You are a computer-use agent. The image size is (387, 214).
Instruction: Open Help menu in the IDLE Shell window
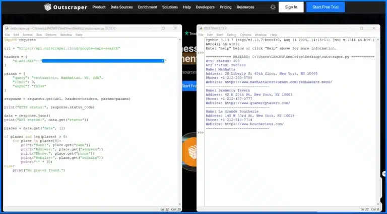(274, 35)
